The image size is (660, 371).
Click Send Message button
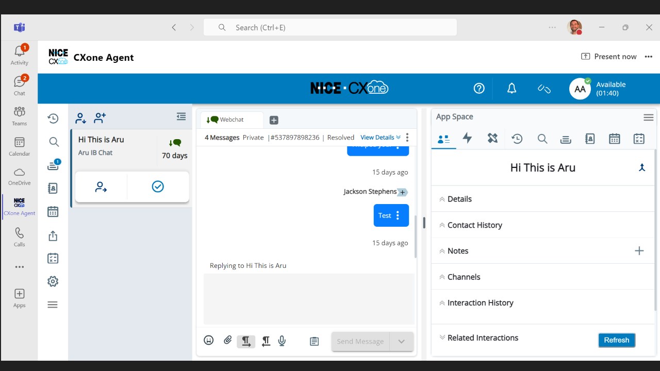pos(360,341)
